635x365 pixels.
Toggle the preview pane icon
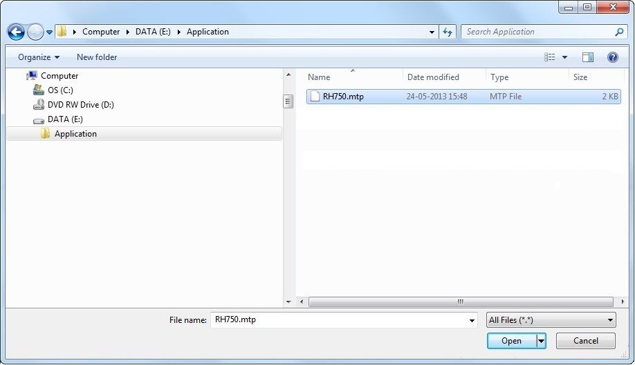click(588, 57)
